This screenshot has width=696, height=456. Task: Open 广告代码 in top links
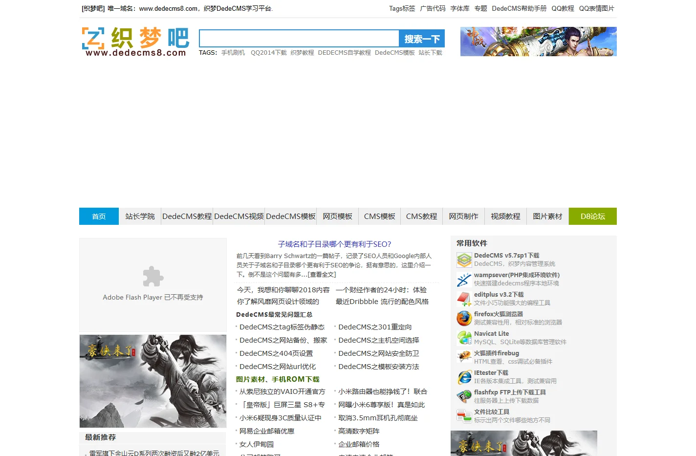coord(433,8)
